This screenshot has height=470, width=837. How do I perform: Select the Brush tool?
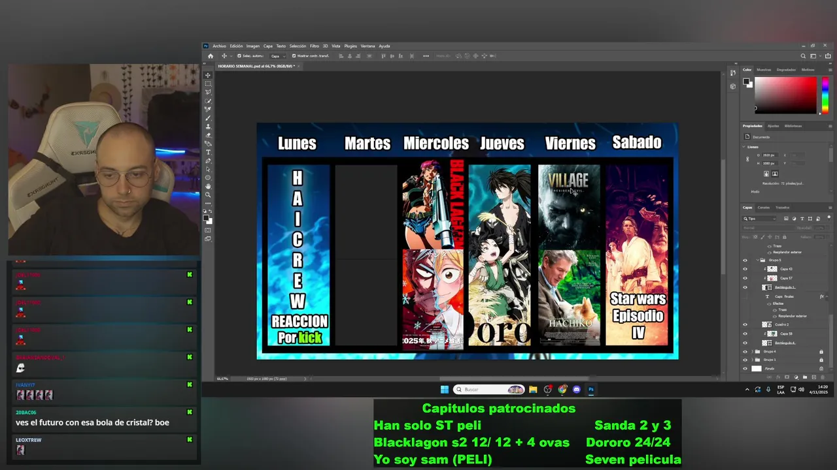[x=208, y=117]
